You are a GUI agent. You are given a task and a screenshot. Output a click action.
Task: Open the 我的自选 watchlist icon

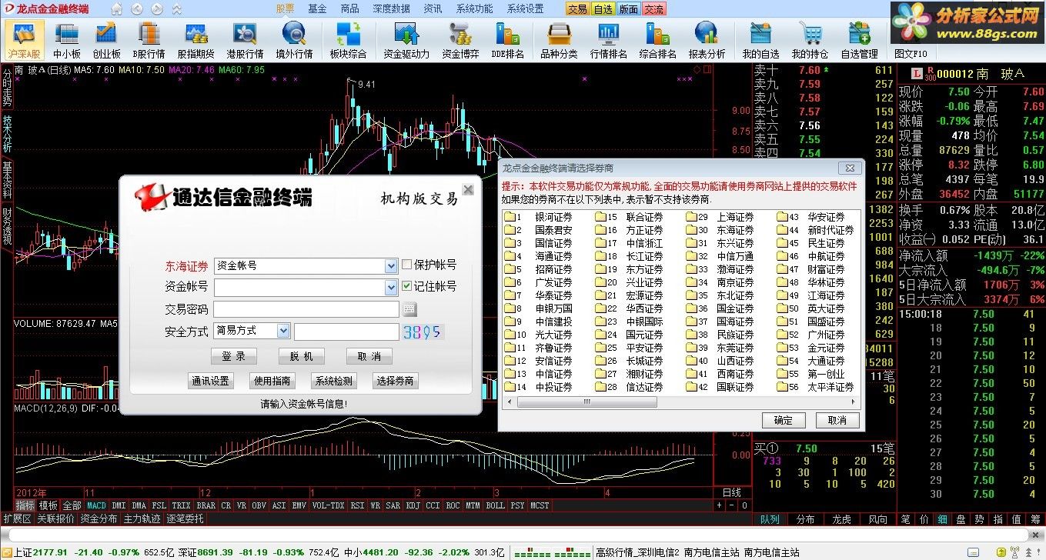[760, 41]
